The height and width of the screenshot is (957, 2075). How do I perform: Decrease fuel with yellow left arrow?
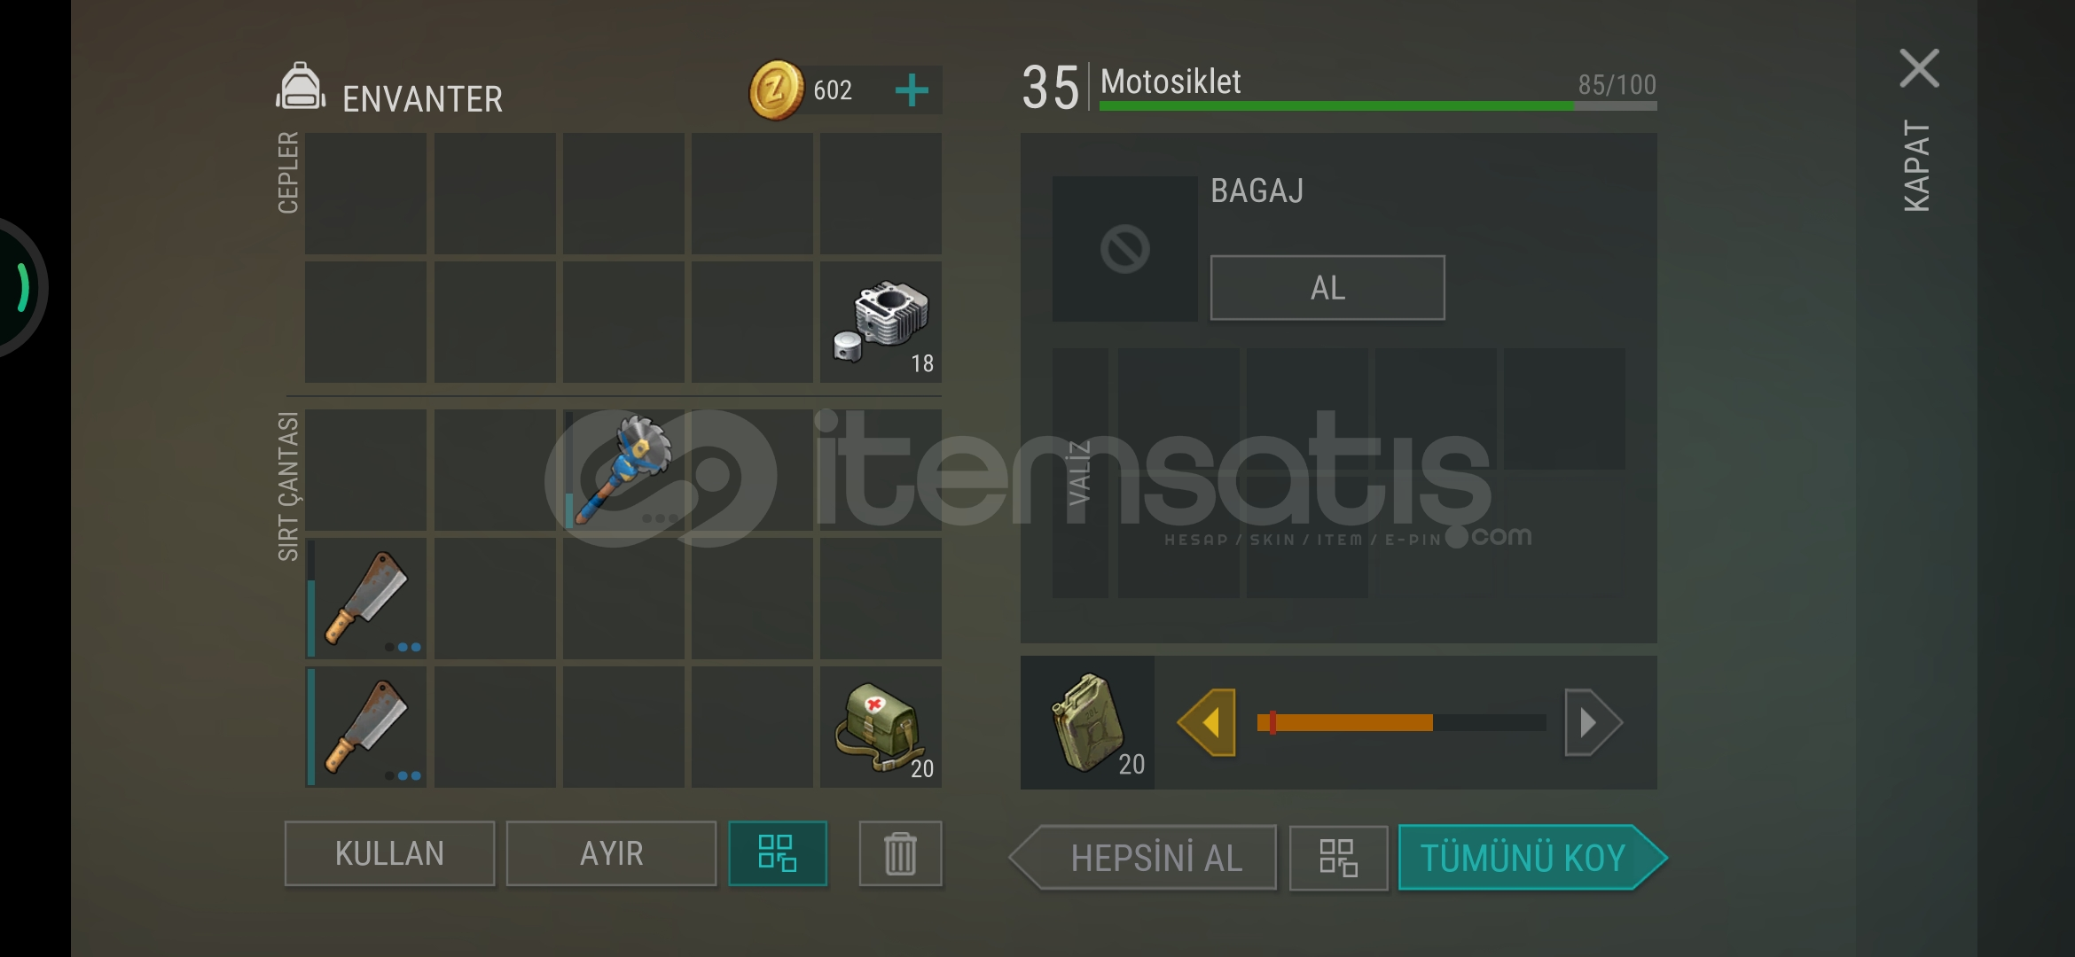(1207, 722)
